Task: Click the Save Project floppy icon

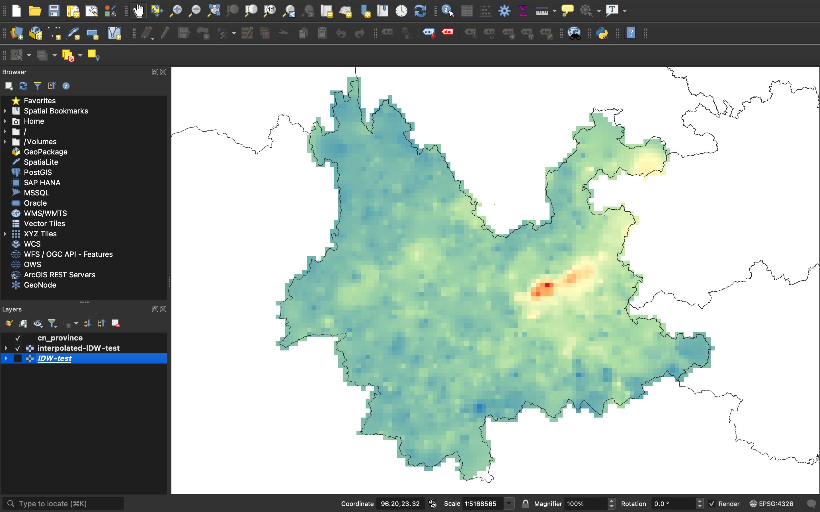Action: click(x=54, y=11)
